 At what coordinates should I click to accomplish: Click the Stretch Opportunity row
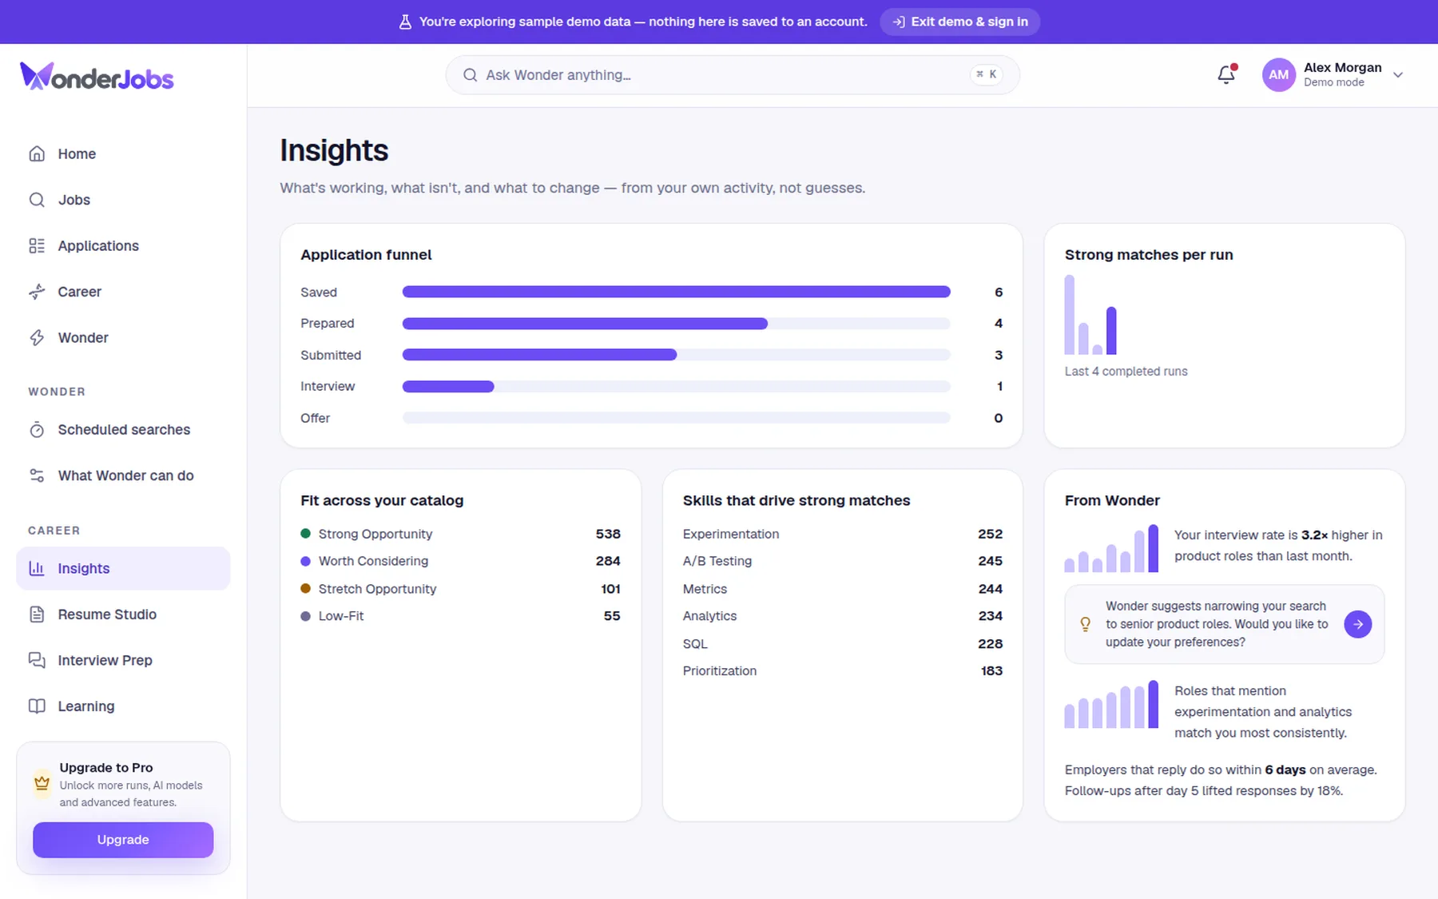460,589
